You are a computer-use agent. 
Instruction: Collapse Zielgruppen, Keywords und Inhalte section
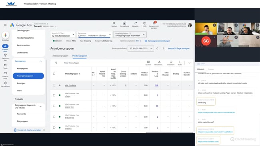coord(40,107)
